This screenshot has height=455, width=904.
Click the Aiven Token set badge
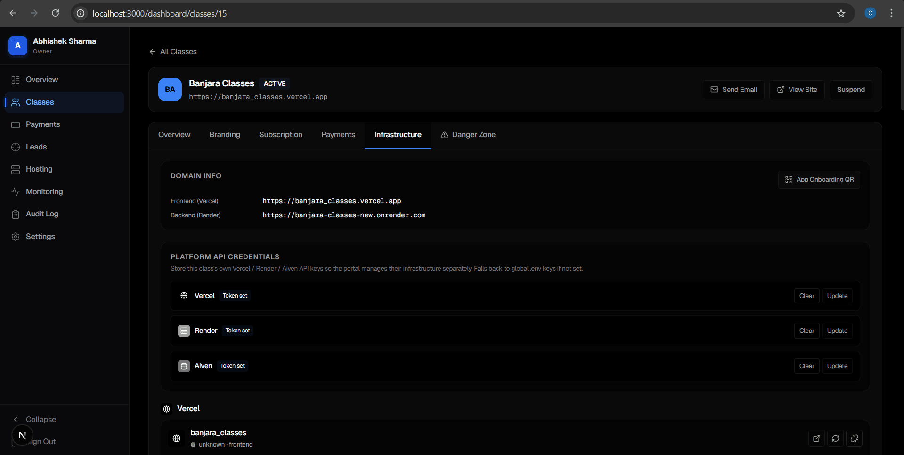tap(233, 366)
